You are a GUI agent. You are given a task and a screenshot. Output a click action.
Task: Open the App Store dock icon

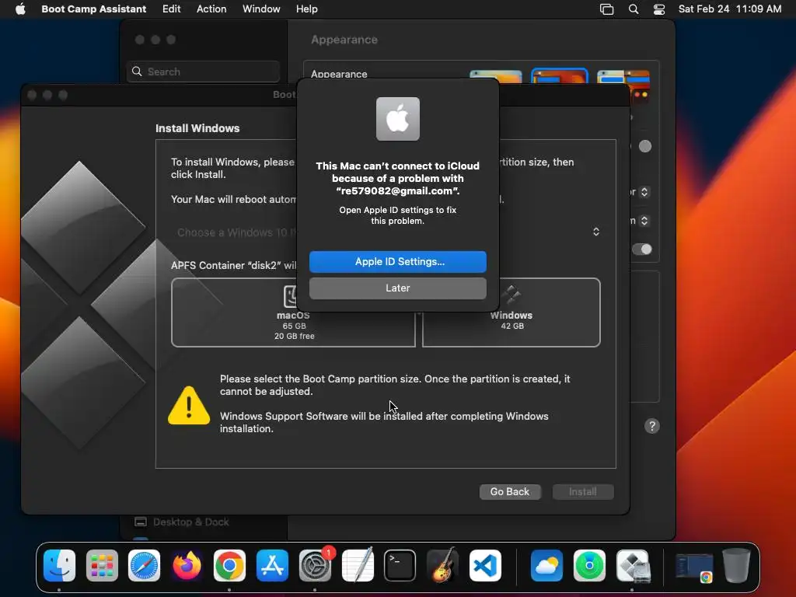coord(272,565)
